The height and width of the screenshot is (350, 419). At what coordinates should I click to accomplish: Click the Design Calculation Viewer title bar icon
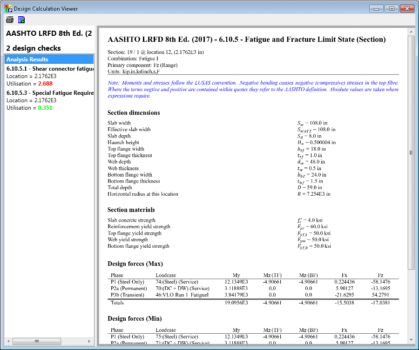coord(8,8)
